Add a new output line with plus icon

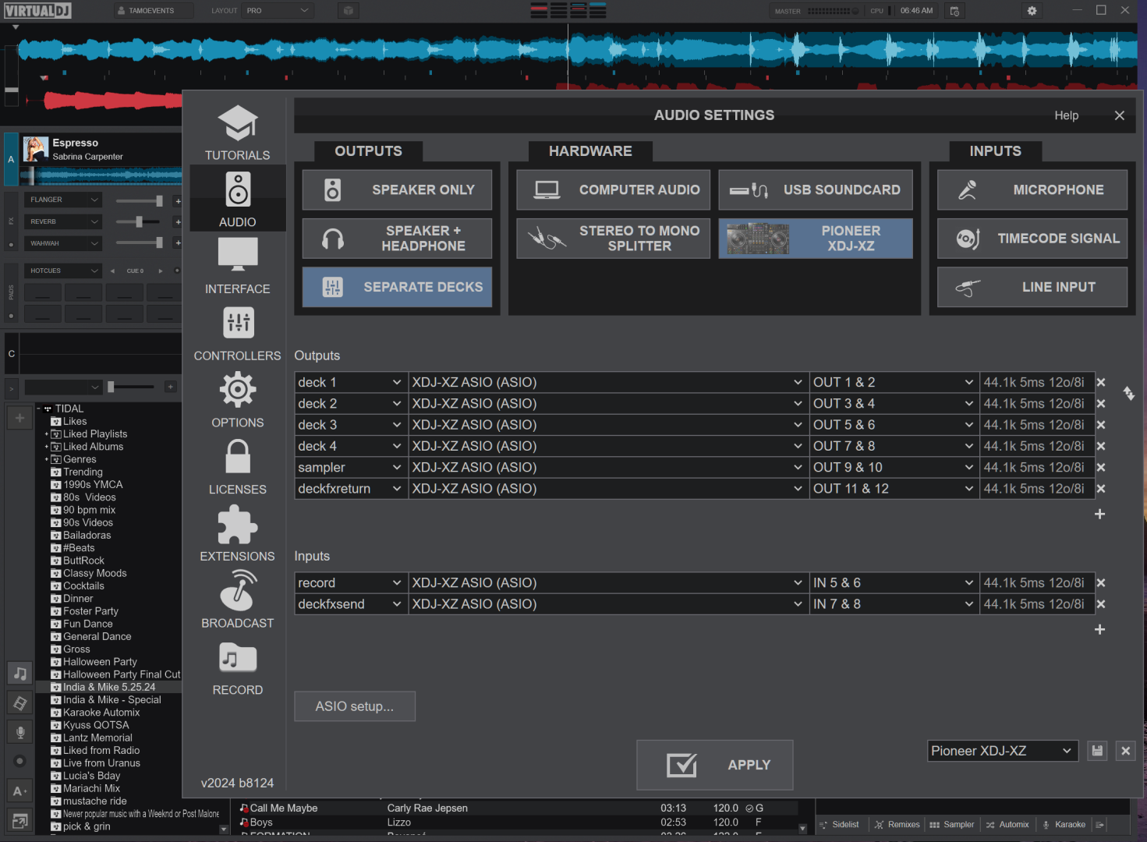click(1099, 514)
